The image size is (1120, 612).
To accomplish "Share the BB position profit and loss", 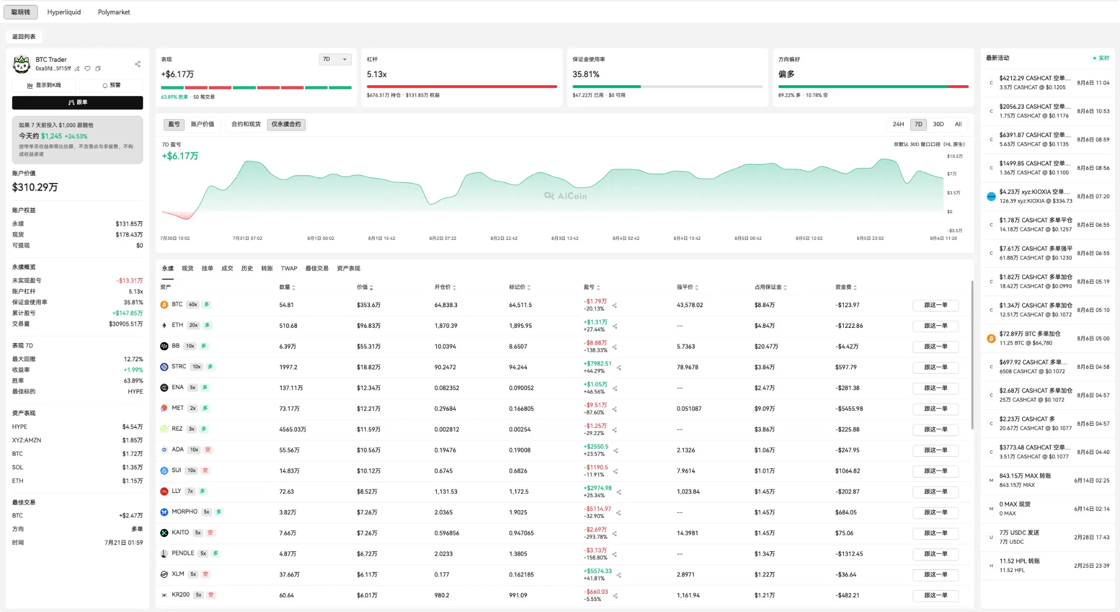I will [x=615, y=347].
